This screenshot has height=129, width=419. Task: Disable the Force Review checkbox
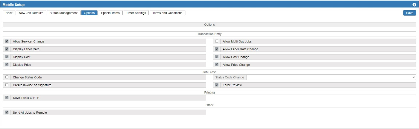click(x=217, y=85)
